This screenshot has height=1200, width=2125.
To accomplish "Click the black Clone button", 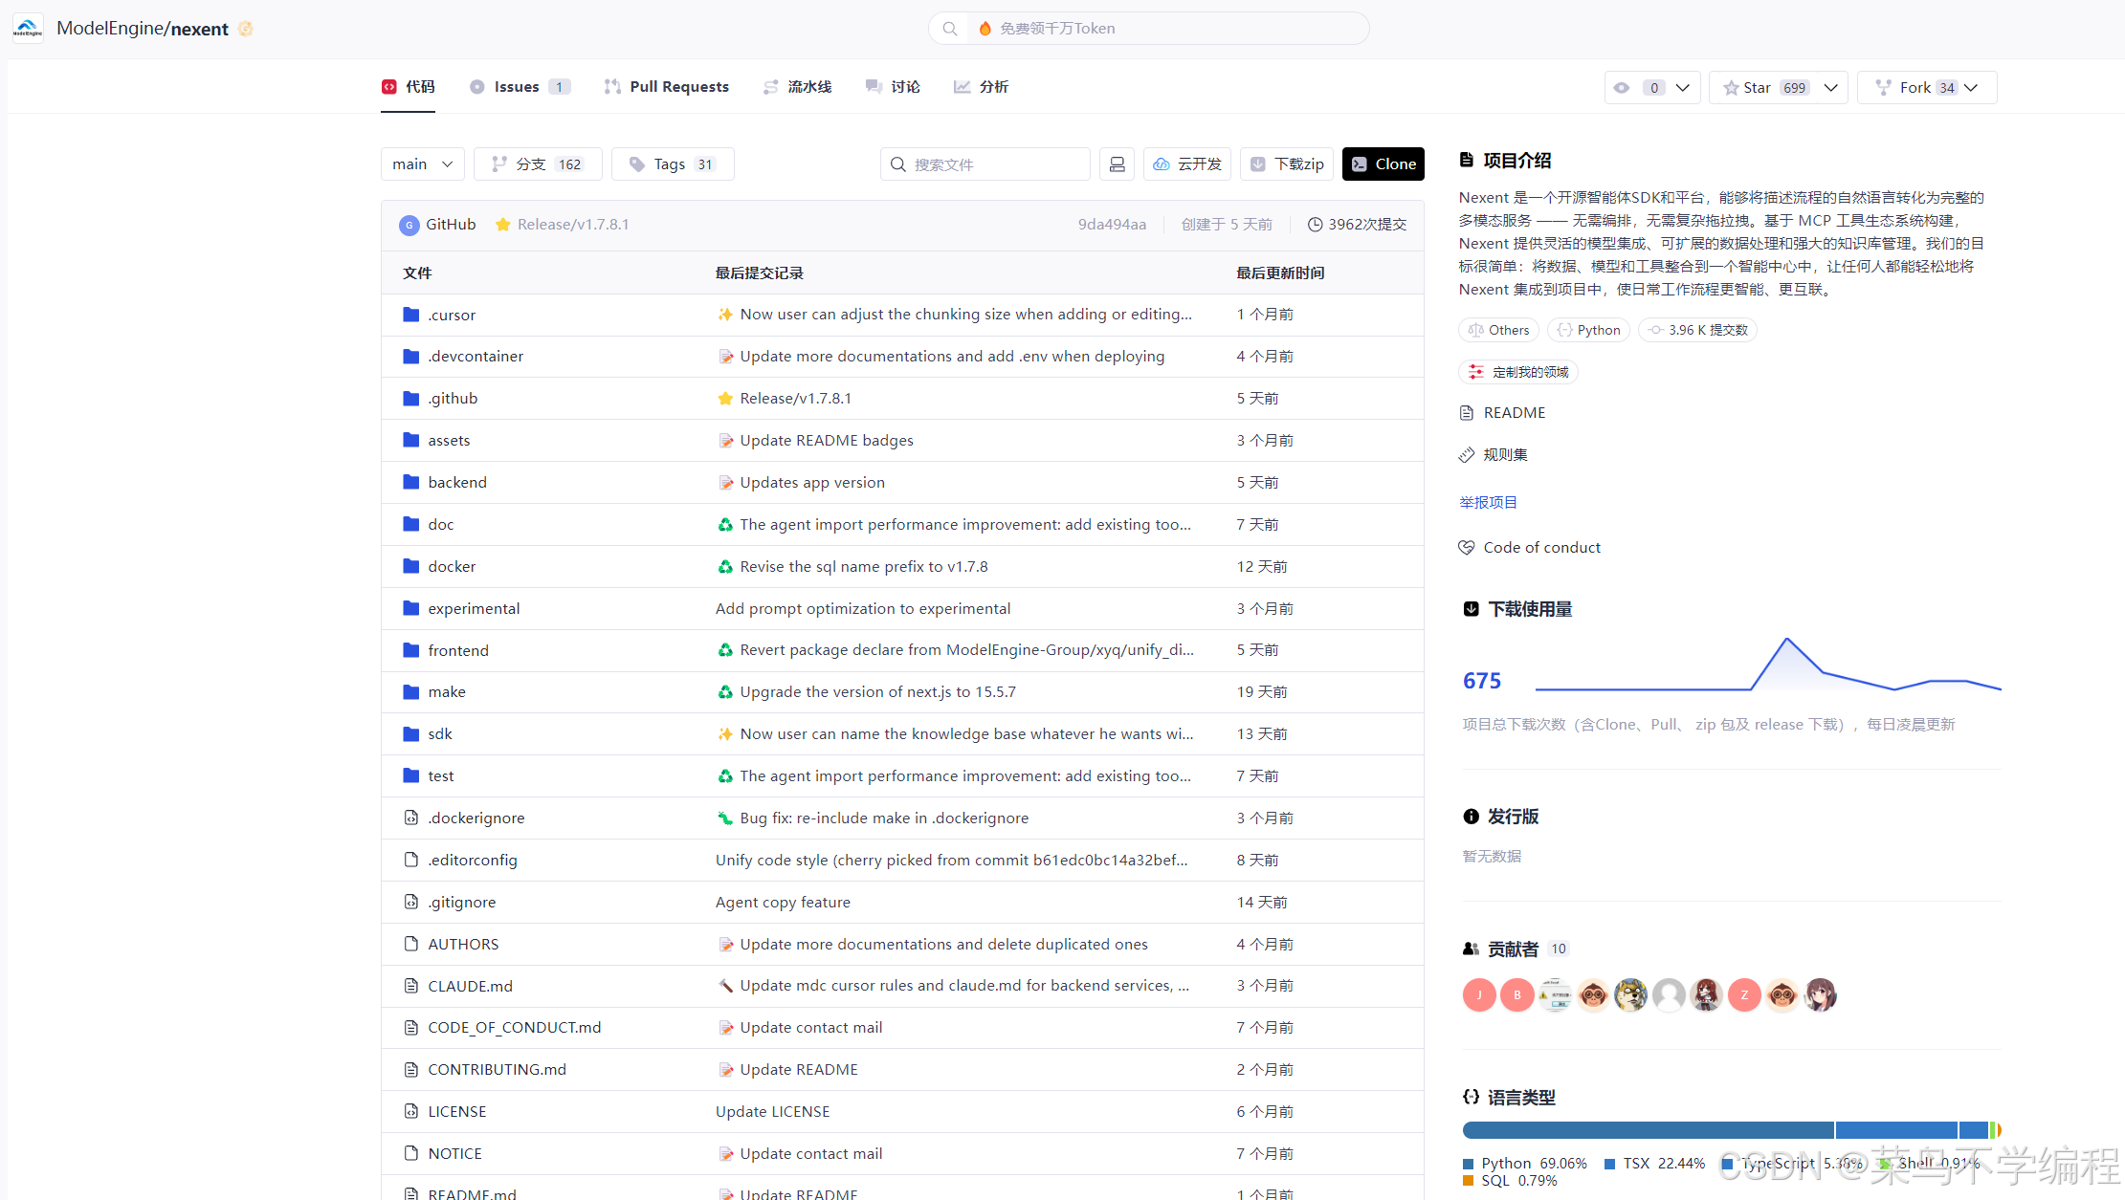I will [1383, 164].
